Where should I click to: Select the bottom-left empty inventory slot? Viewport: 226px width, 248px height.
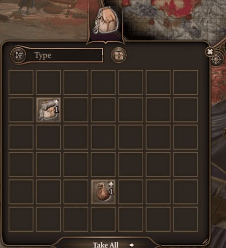(x=21, y=219)
